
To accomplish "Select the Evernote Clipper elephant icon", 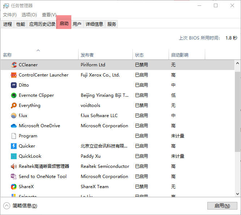I will pos(14,95).
